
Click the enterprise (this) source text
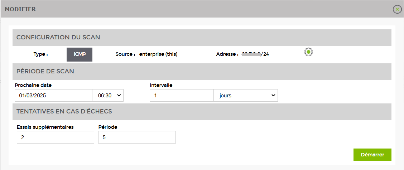pos(158,54)
